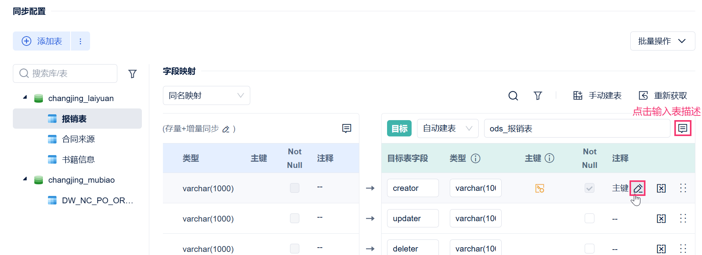Click the type field in the creator row
The image size is (702, 255).
476,188
